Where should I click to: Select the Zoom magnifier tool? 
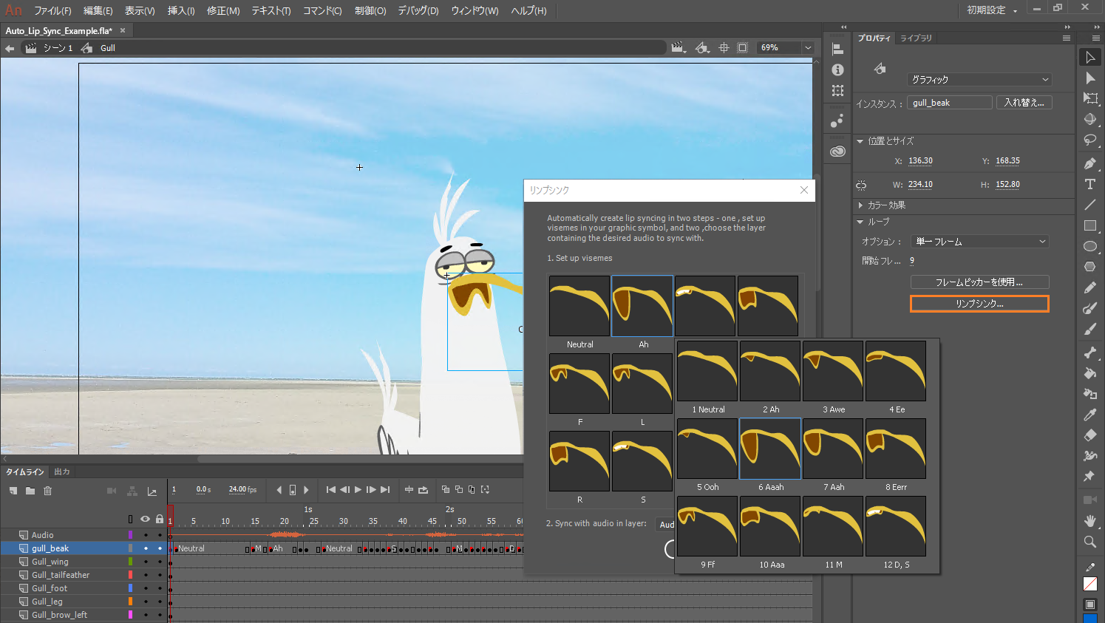(1089, 542)
